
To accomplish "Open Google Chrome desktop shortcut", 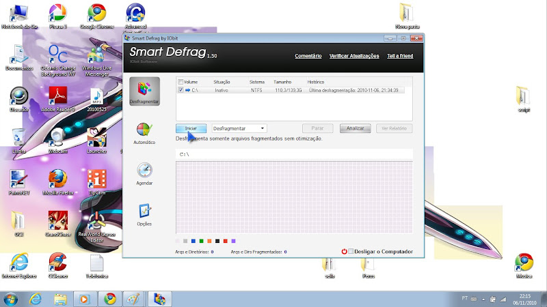I will (96, 16).
